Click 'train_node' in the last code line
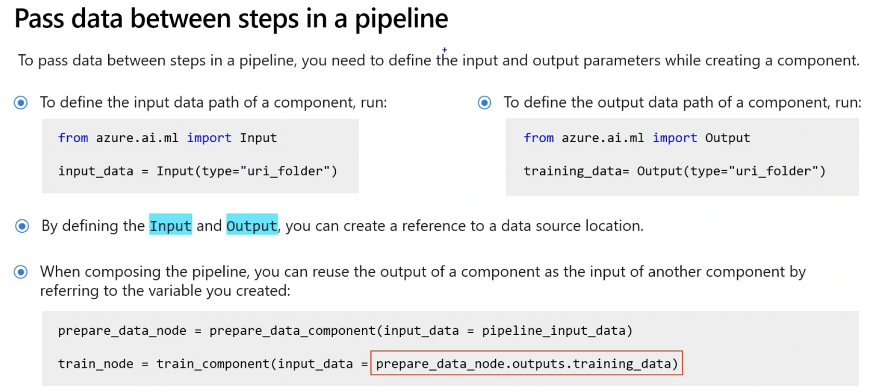 [x=96, y=364]
